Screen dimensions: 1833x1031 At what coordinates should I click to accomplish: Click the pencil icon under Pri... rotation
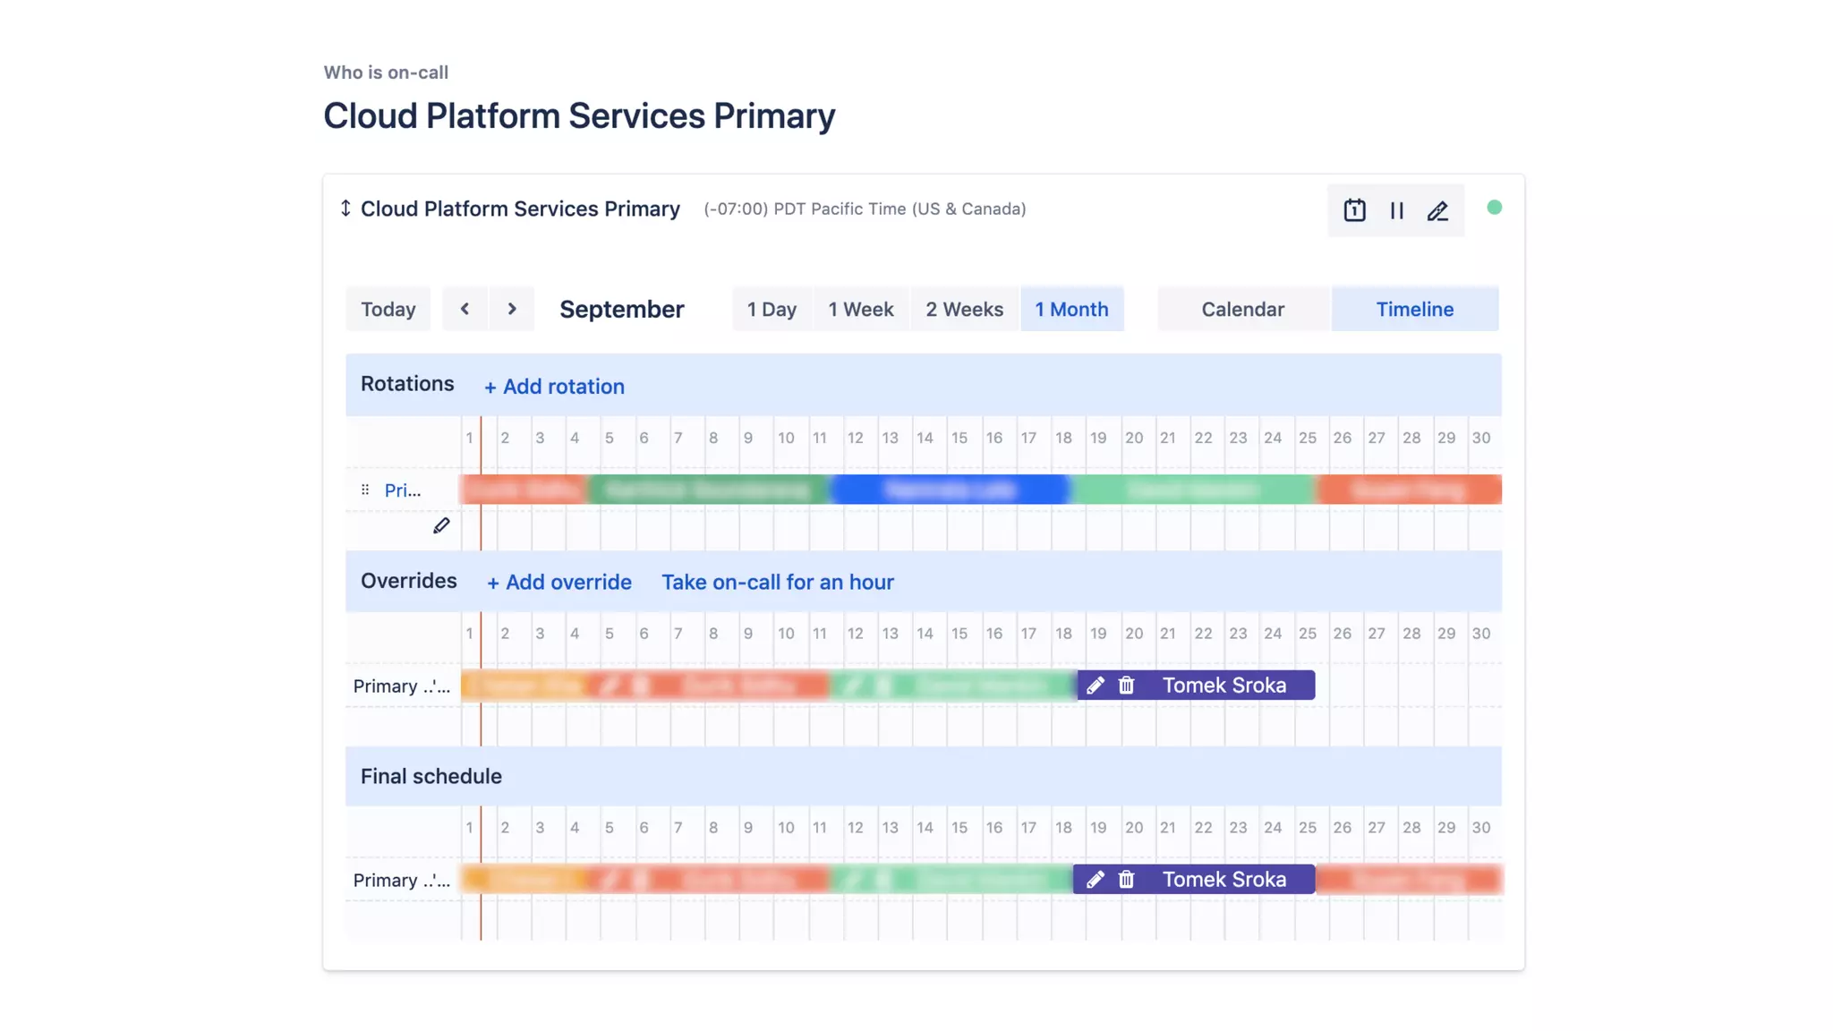point(441,525)
